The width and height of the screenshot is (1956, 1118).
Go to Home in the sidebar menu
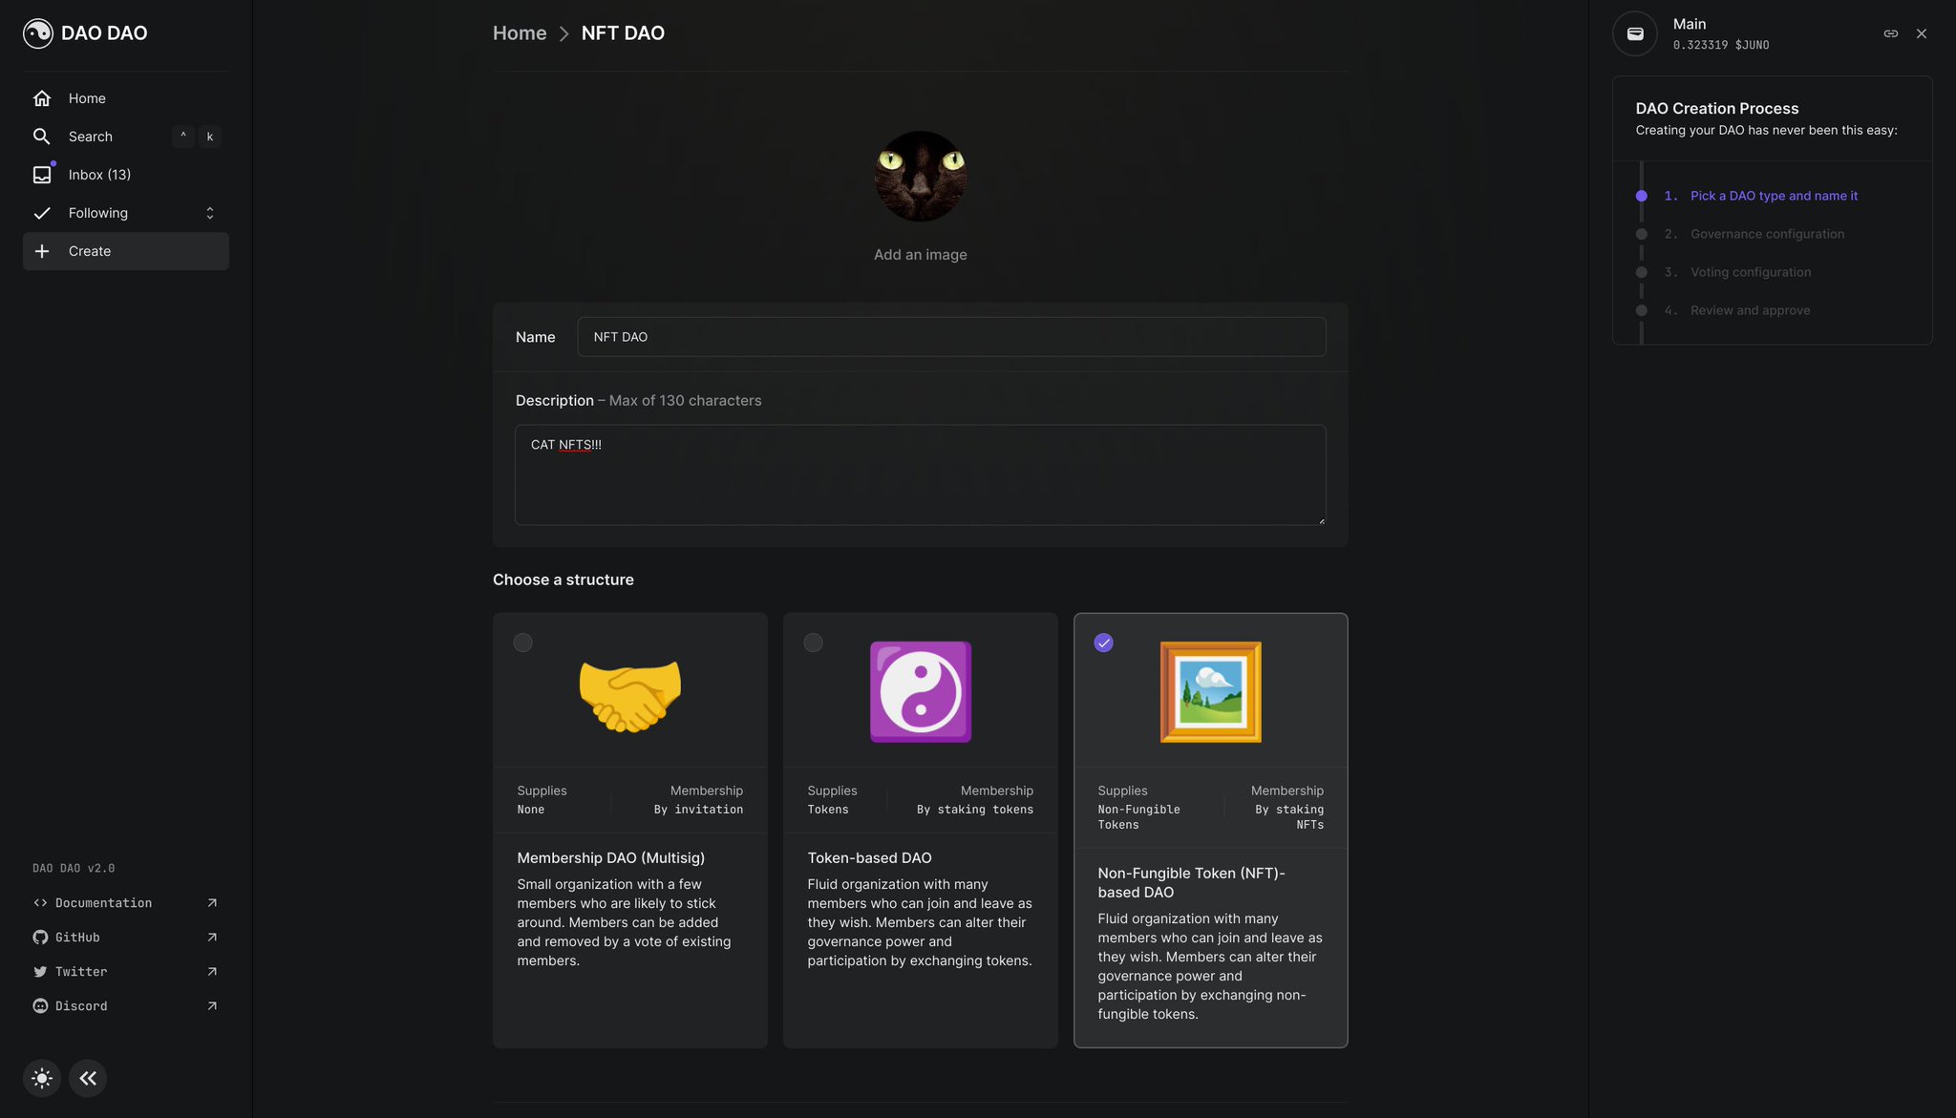coord(87,98)
